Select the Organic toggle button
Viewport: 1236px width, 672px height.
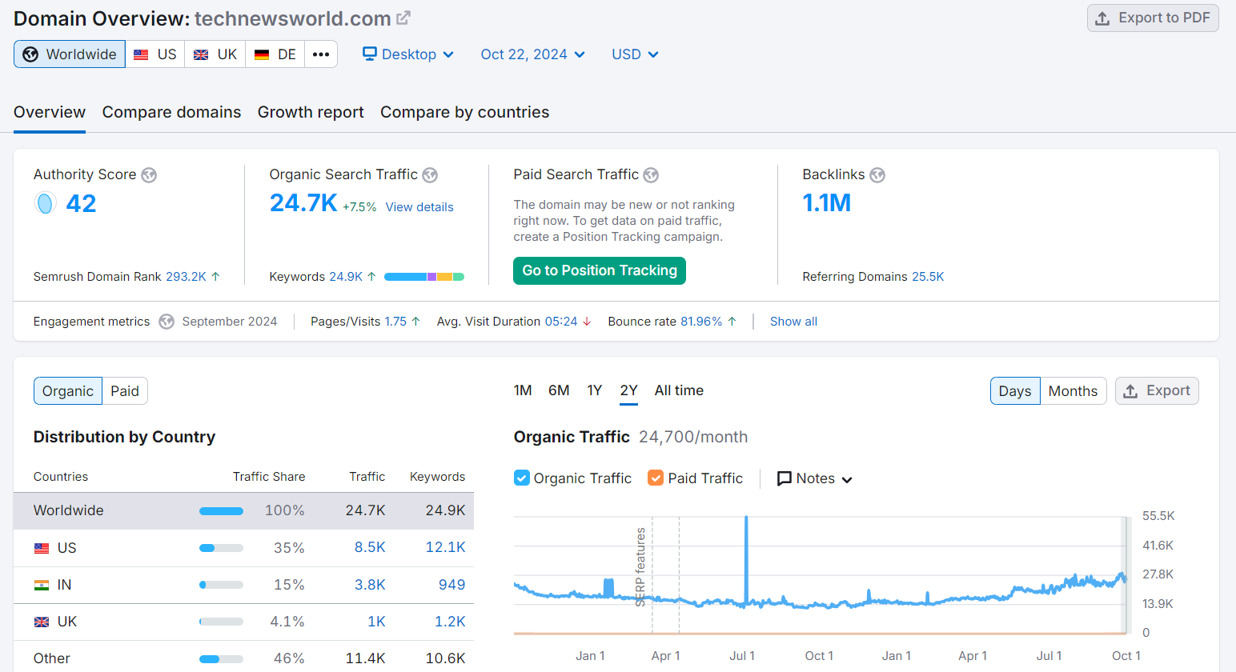click(x=68, y=391)
